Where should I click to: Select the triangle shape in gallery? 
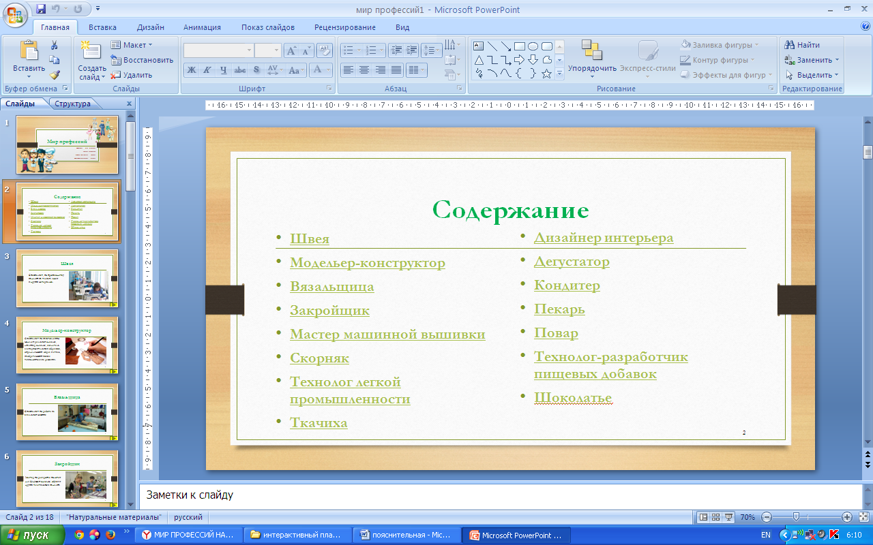479,60
